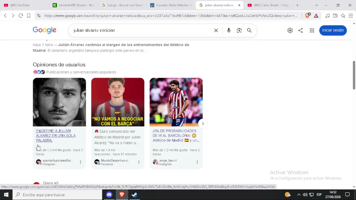This screenshot has width=356, height=200.
Task: Clear the search box with the X
Action: coord(216,30)
